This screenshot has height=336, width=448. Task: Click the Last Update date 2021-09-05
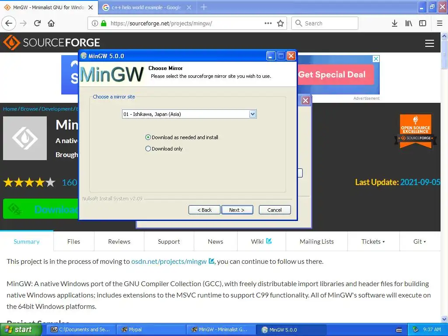click(420, 182)
